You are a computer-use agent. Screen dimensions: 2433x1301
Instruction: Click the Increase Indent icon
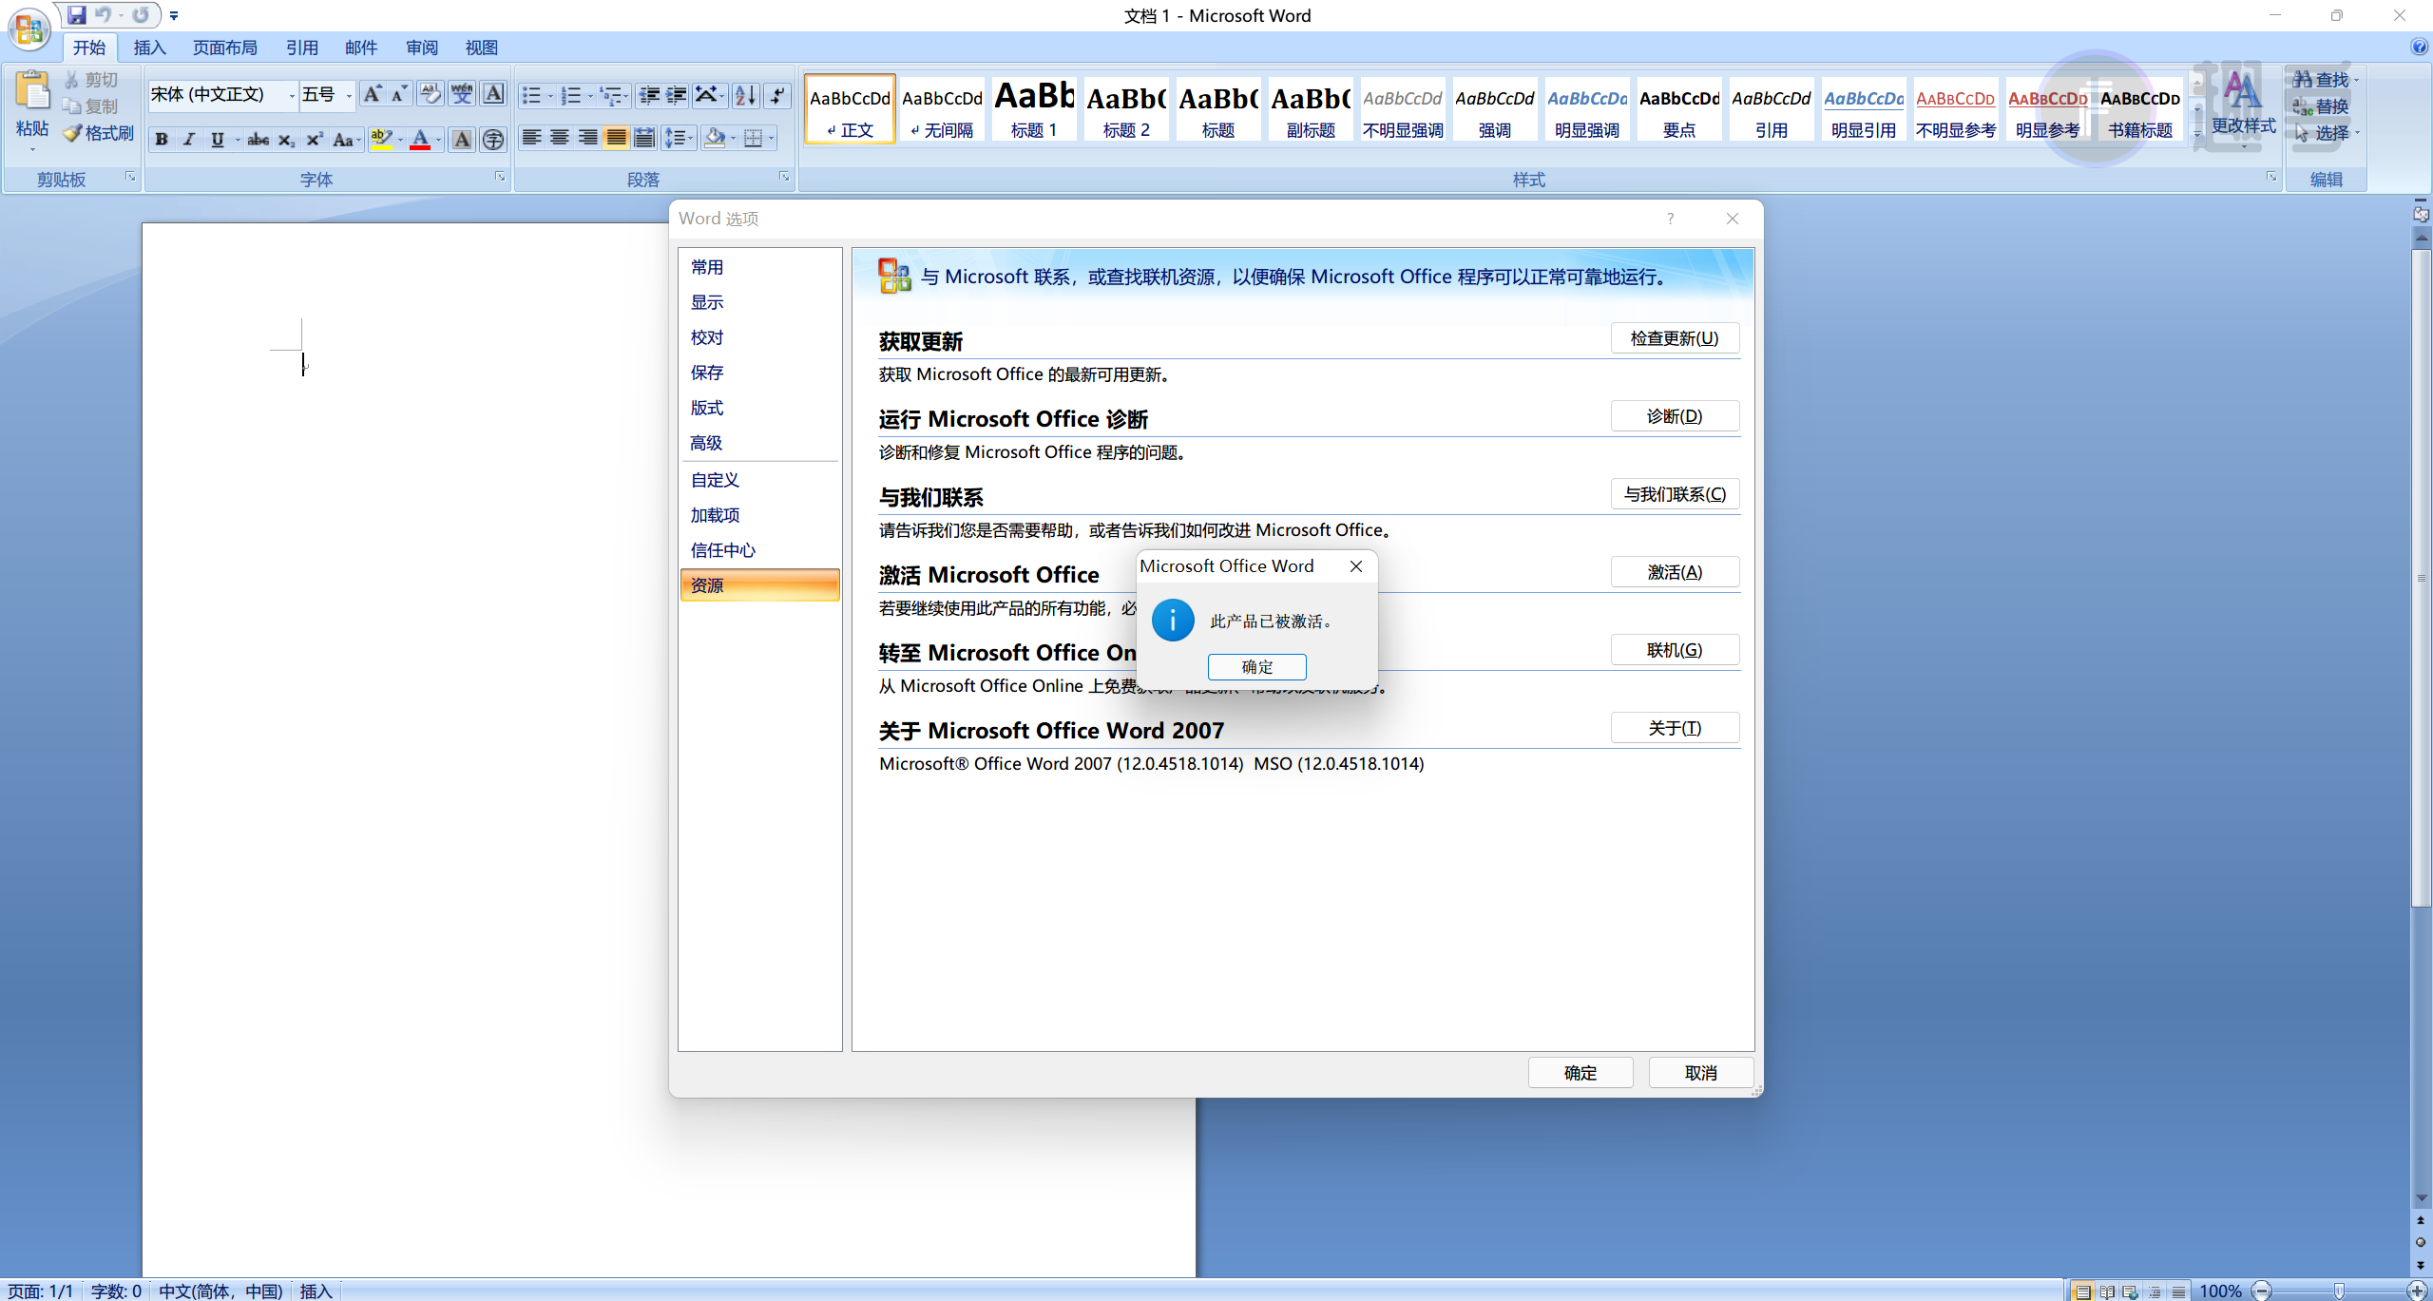pos(677,95)
